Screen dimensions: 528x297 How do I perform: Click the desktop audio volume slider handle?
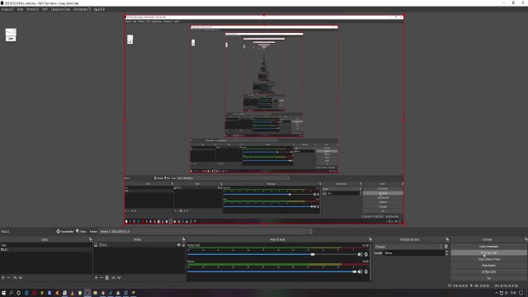coord(313,255)
